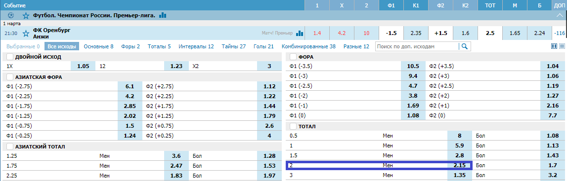This screenshot has height=181, width=567.
Task: Click the soccer ball sport icon
Action: (11, 15)
